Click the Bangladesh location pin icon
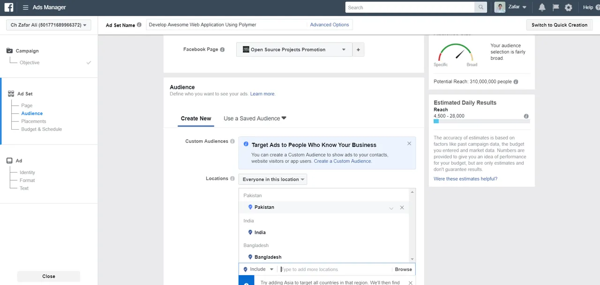Image resolution: width=600 pixels, height=285 pixels. 250,257
